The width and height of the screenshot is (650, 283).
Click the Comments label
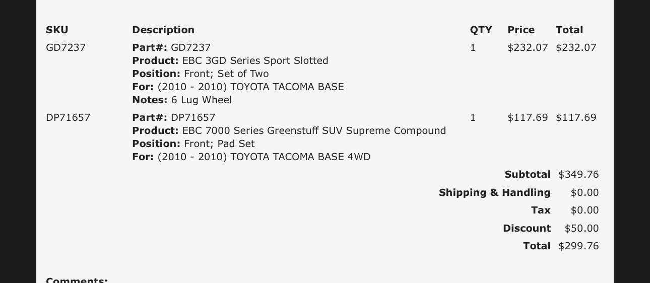77,280
